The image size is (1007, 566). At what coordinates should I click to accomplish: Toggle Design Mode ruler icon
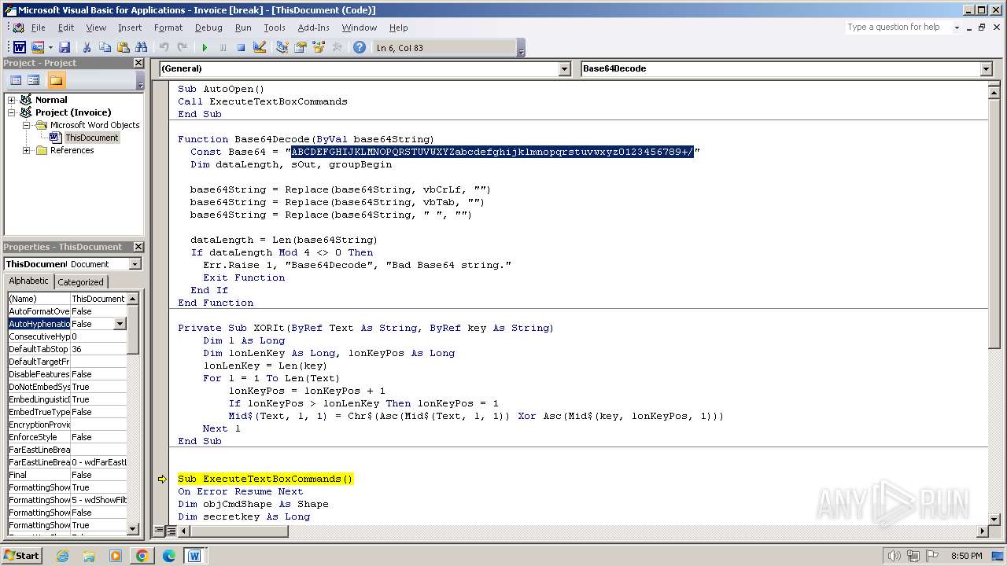(260, 48)
